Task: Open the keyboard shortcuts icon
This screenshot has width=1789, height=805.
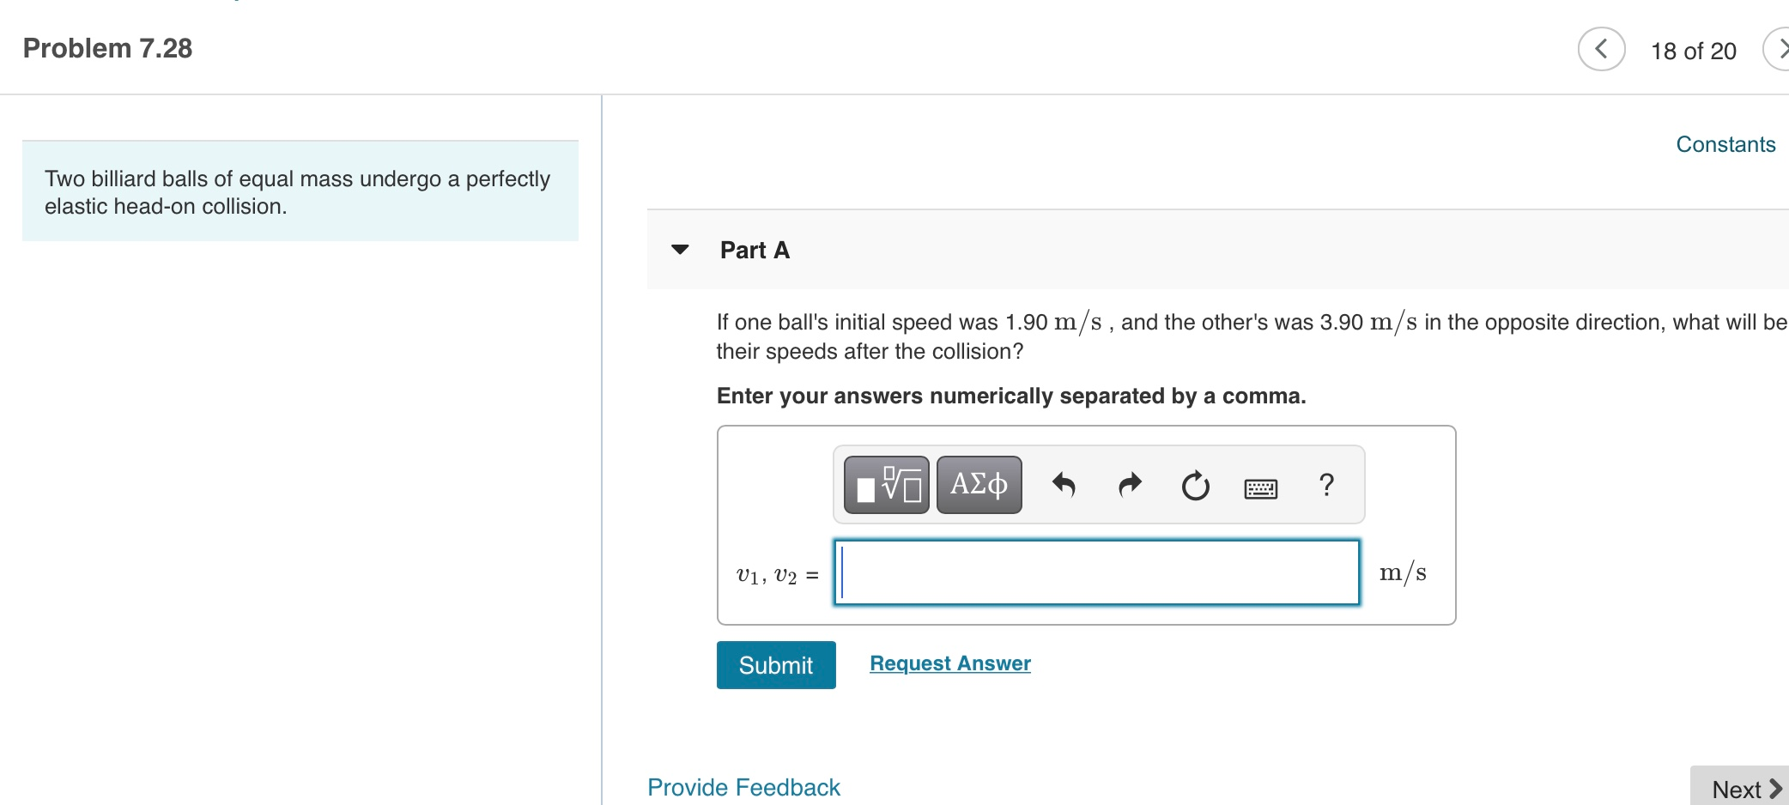Action: point(1260,488)
